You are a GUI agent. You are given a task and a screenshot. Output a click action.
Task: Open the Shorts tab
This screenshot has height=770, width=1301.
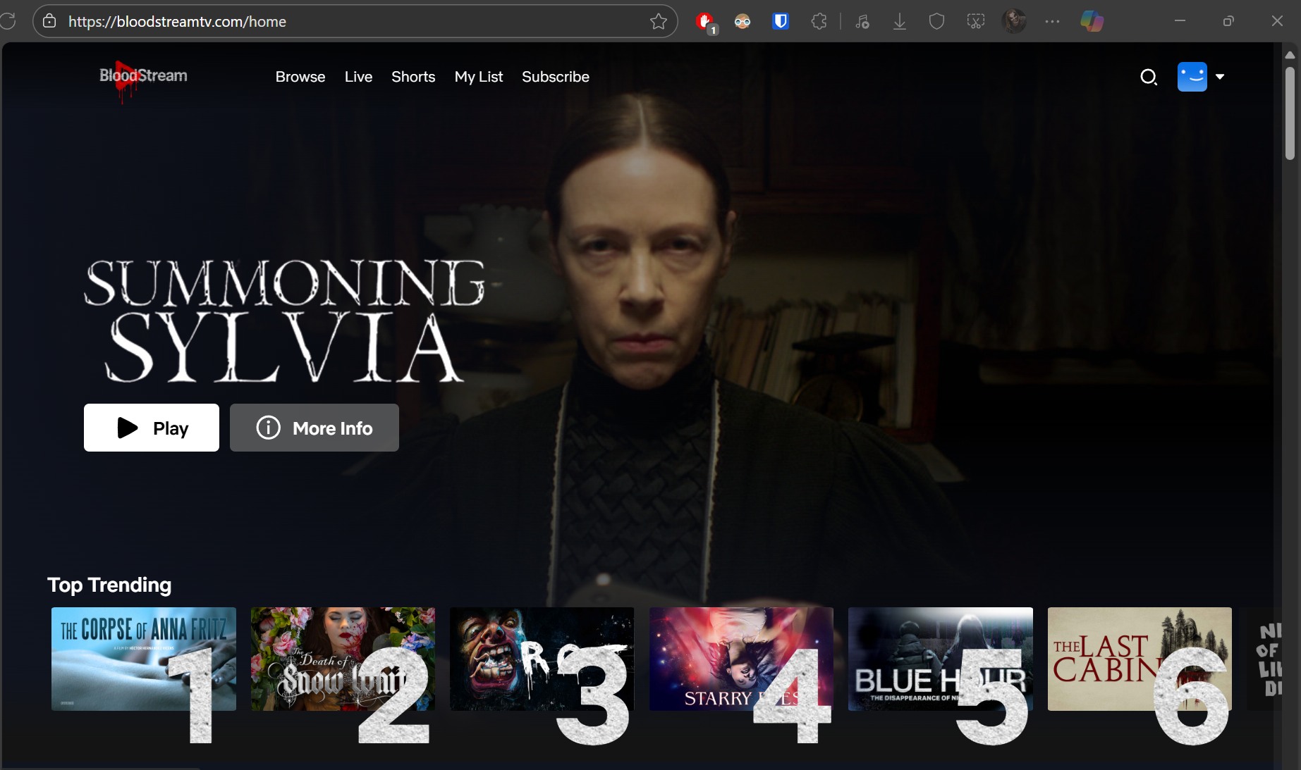413,77
